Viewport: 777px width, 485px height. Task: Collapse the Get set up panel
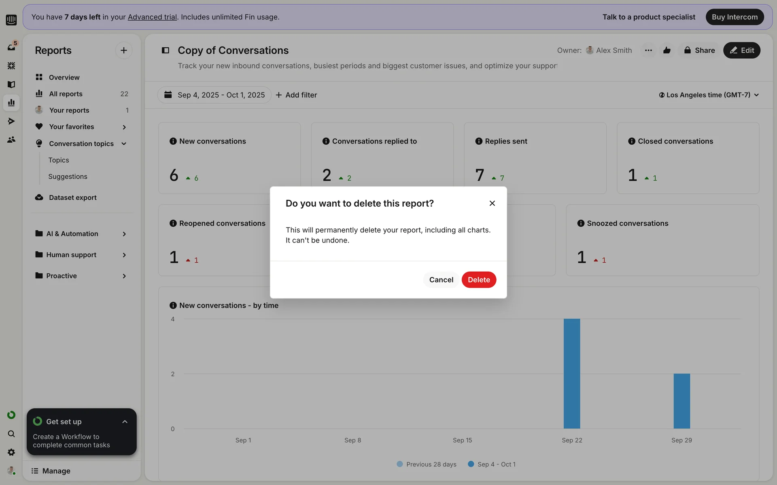pos(125,422)
